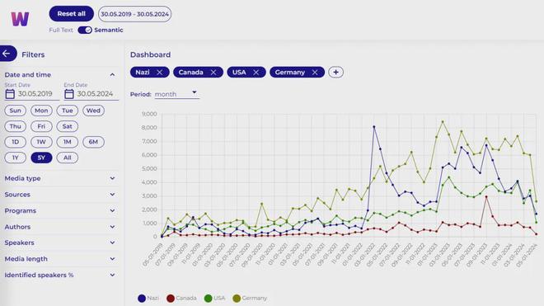Select the All time range

(x=68, y=158)
